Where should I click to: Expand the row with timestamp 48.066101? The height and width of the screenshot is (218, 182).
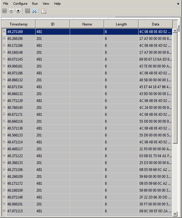4,204
